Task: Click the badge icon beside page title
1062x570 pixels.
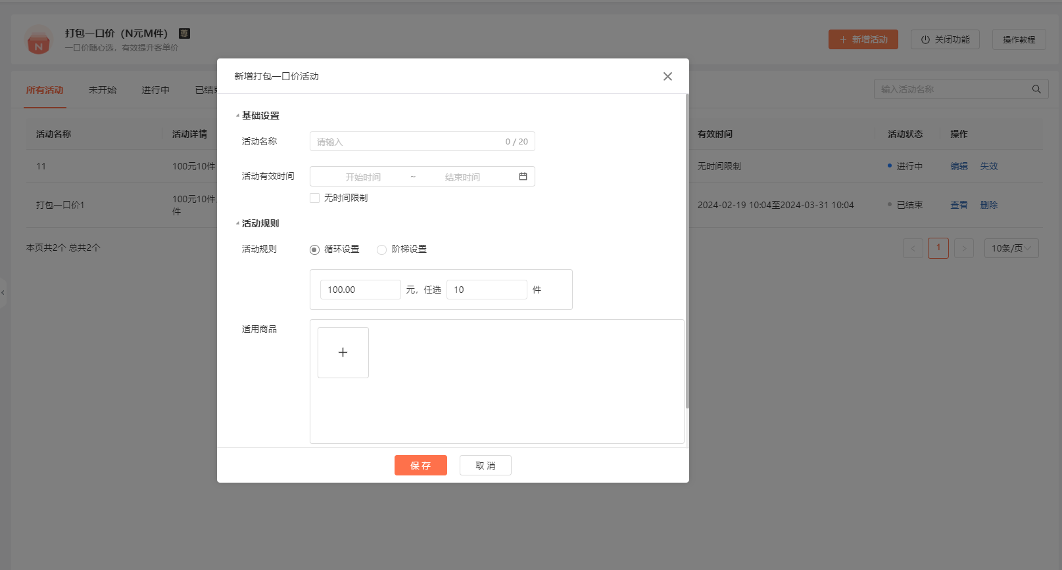Action: [x=185, y=33]
